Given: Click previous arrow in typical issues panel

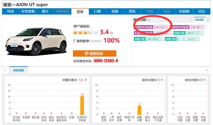Looking at the screenshot, I should (x=191, y=20).
